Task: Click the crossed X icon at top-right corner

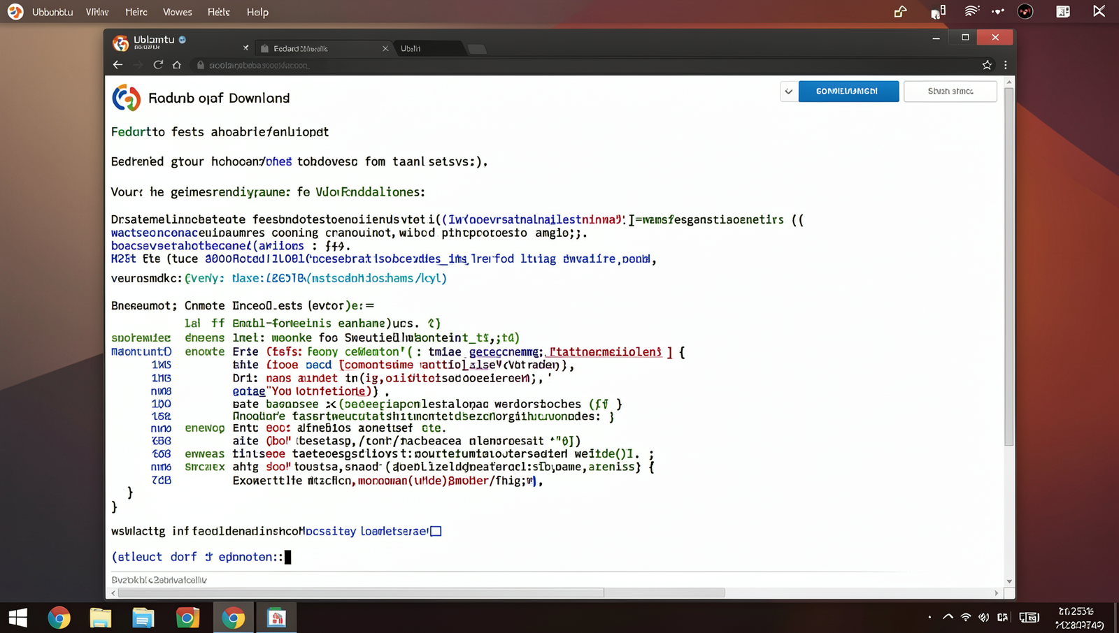Action: (1099, 11)
